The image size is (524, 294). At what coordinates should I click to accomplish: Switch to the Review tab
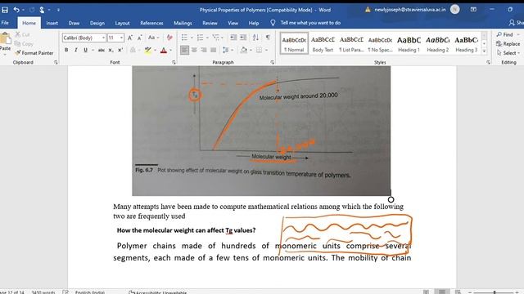[x=210, y=23]
